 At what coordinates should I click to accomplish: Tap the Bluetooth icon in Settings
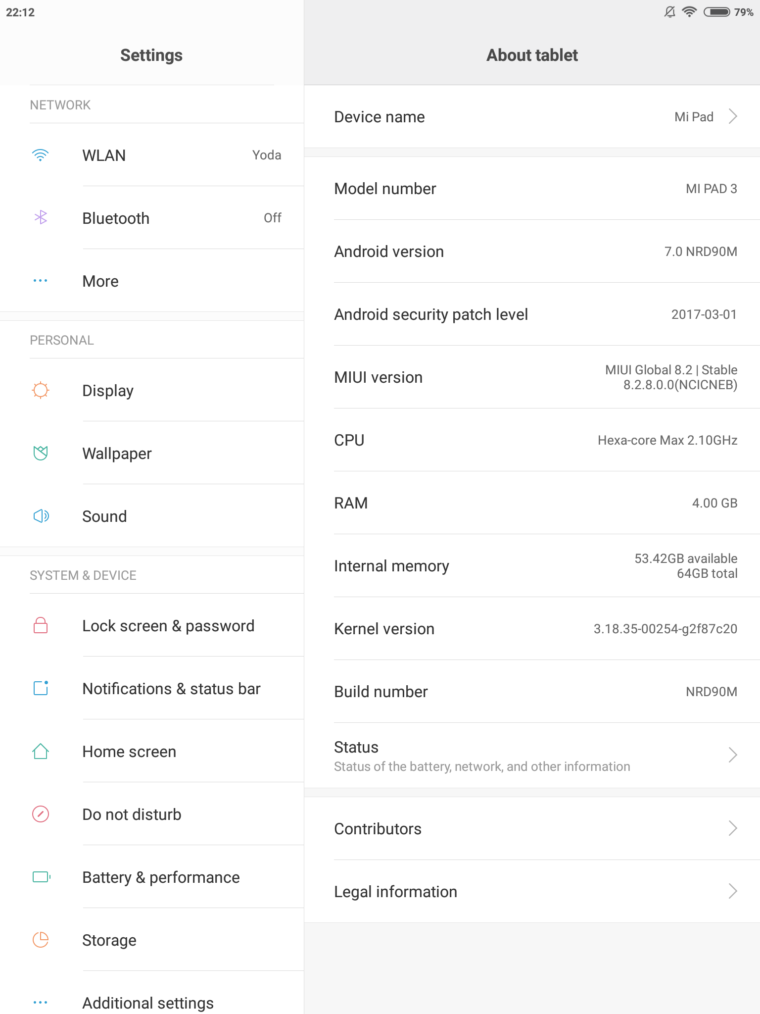pos(41,217)
